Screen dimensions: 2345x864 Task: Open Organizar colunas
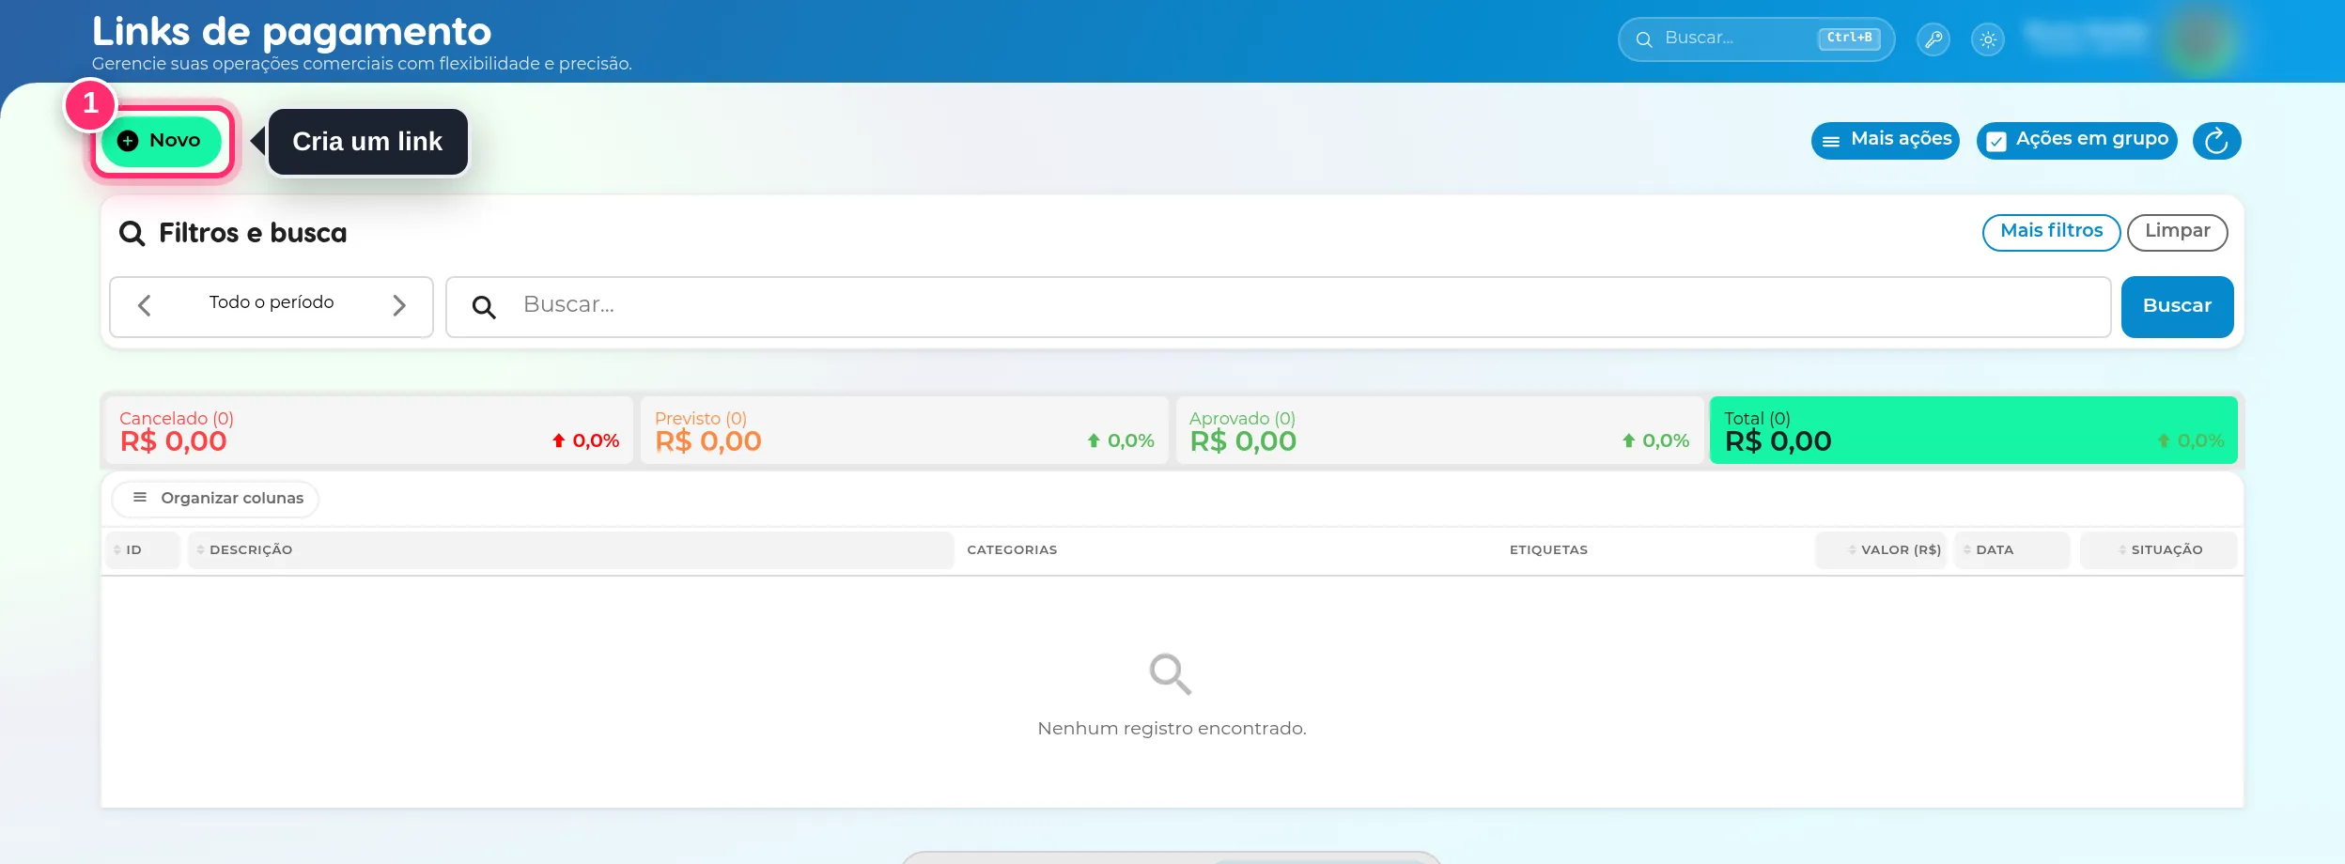click(x=216, y=499)
